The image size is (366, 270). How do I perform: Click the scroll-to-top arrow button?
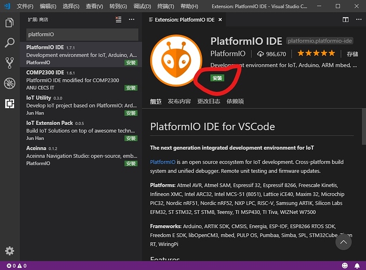tap(343, 242)
